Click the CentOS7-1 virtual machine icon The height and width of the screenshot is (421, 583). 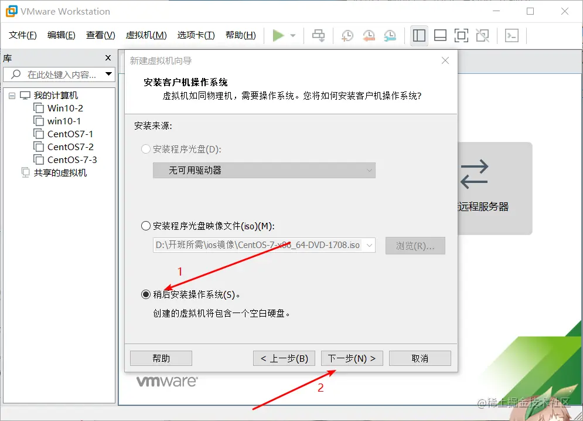(x=39, y=134)
